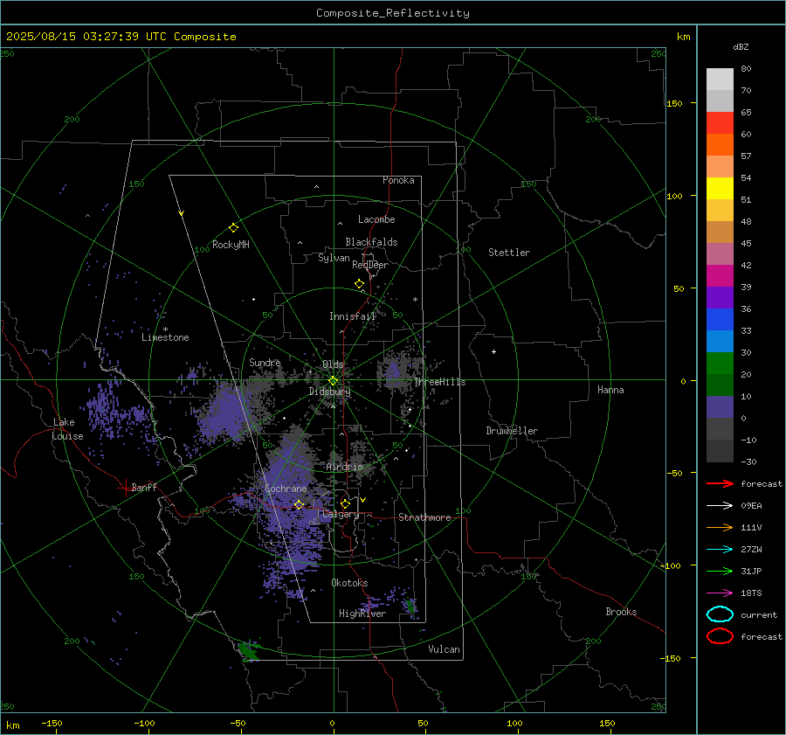Click the Airdrie label
The image size is (786, 735).
tap(344, 467)
